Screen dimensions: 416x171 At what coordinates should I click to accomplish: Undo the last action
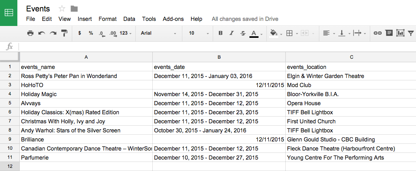42,33
